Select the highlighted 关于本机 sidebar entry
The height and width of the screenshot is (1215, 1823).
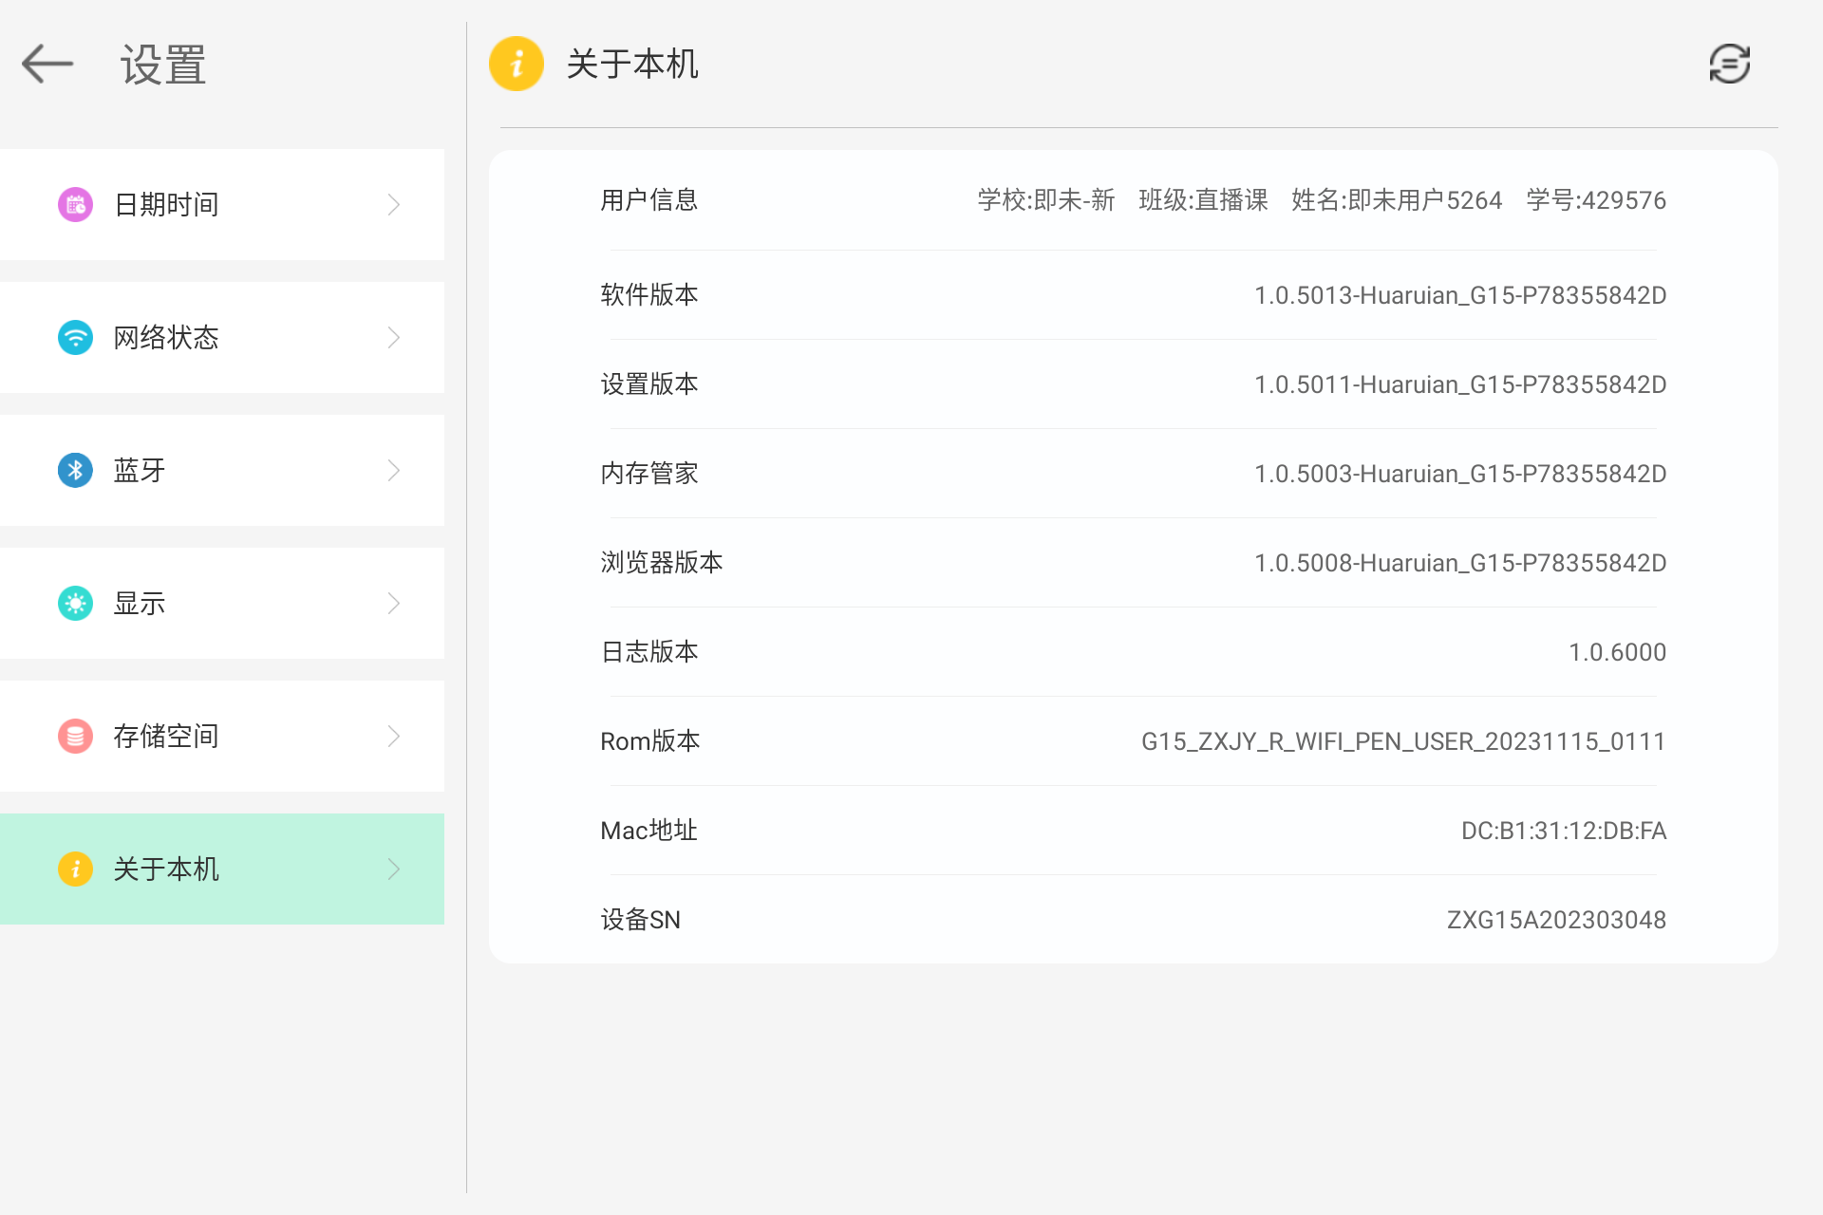[222, 869]
